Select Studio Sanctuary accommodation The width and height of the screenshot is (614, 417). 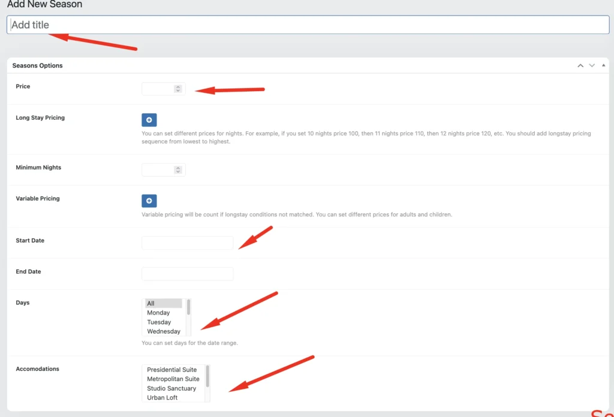click(x=173, y=388)
